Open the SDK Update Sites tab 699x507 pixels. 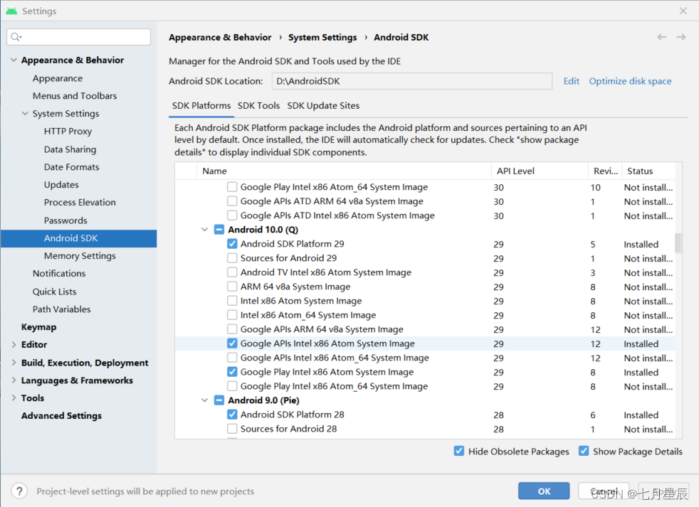click(323, 106)
